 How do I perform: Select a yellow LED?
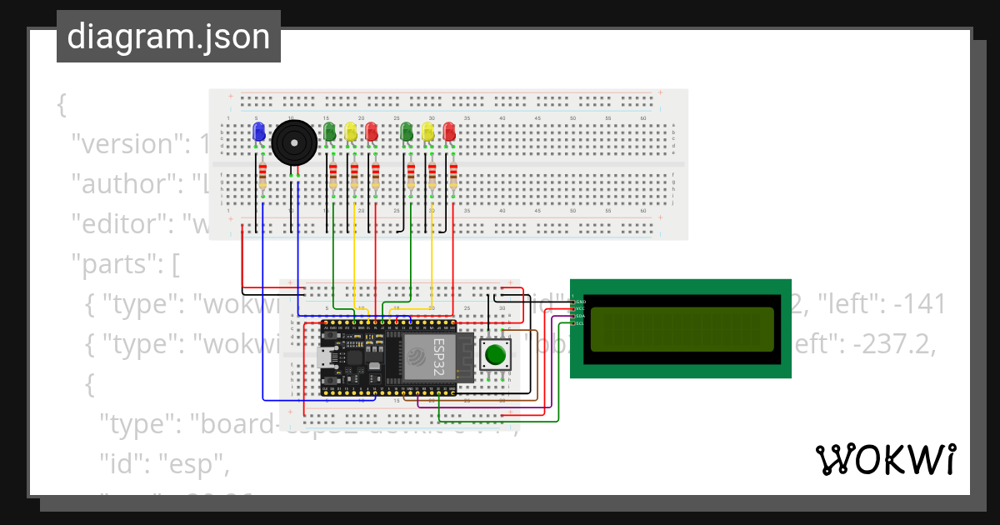pos(350,132)
